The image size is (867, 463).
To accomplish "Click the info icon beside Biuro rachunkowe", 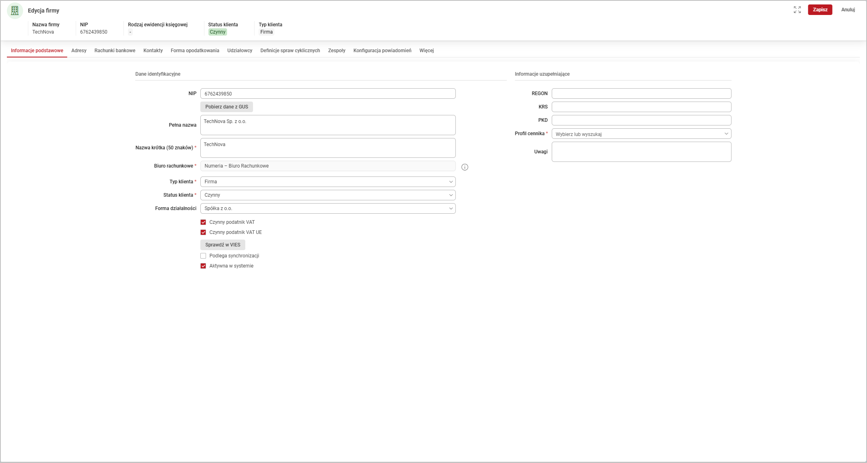I will tap(465, 167).
